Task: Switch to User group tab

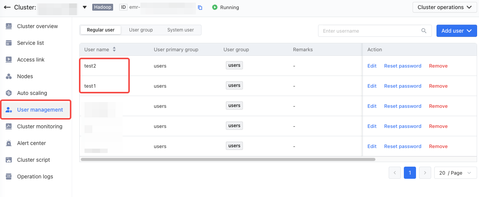Action: tap(141, 30)
